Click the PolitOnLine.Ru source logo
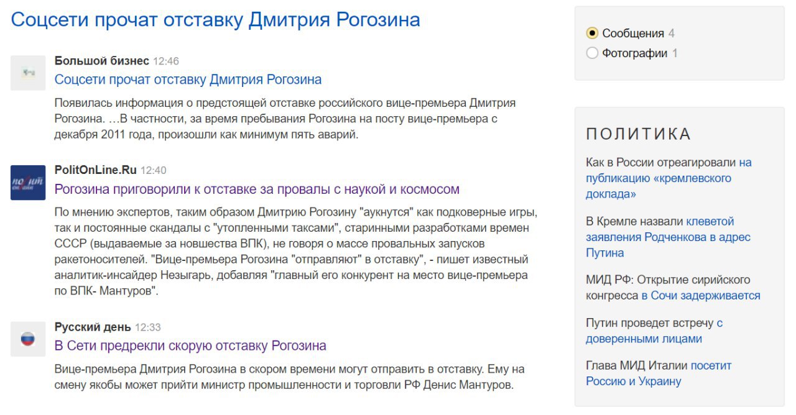The image size is (796, 415). click(28, 182)
